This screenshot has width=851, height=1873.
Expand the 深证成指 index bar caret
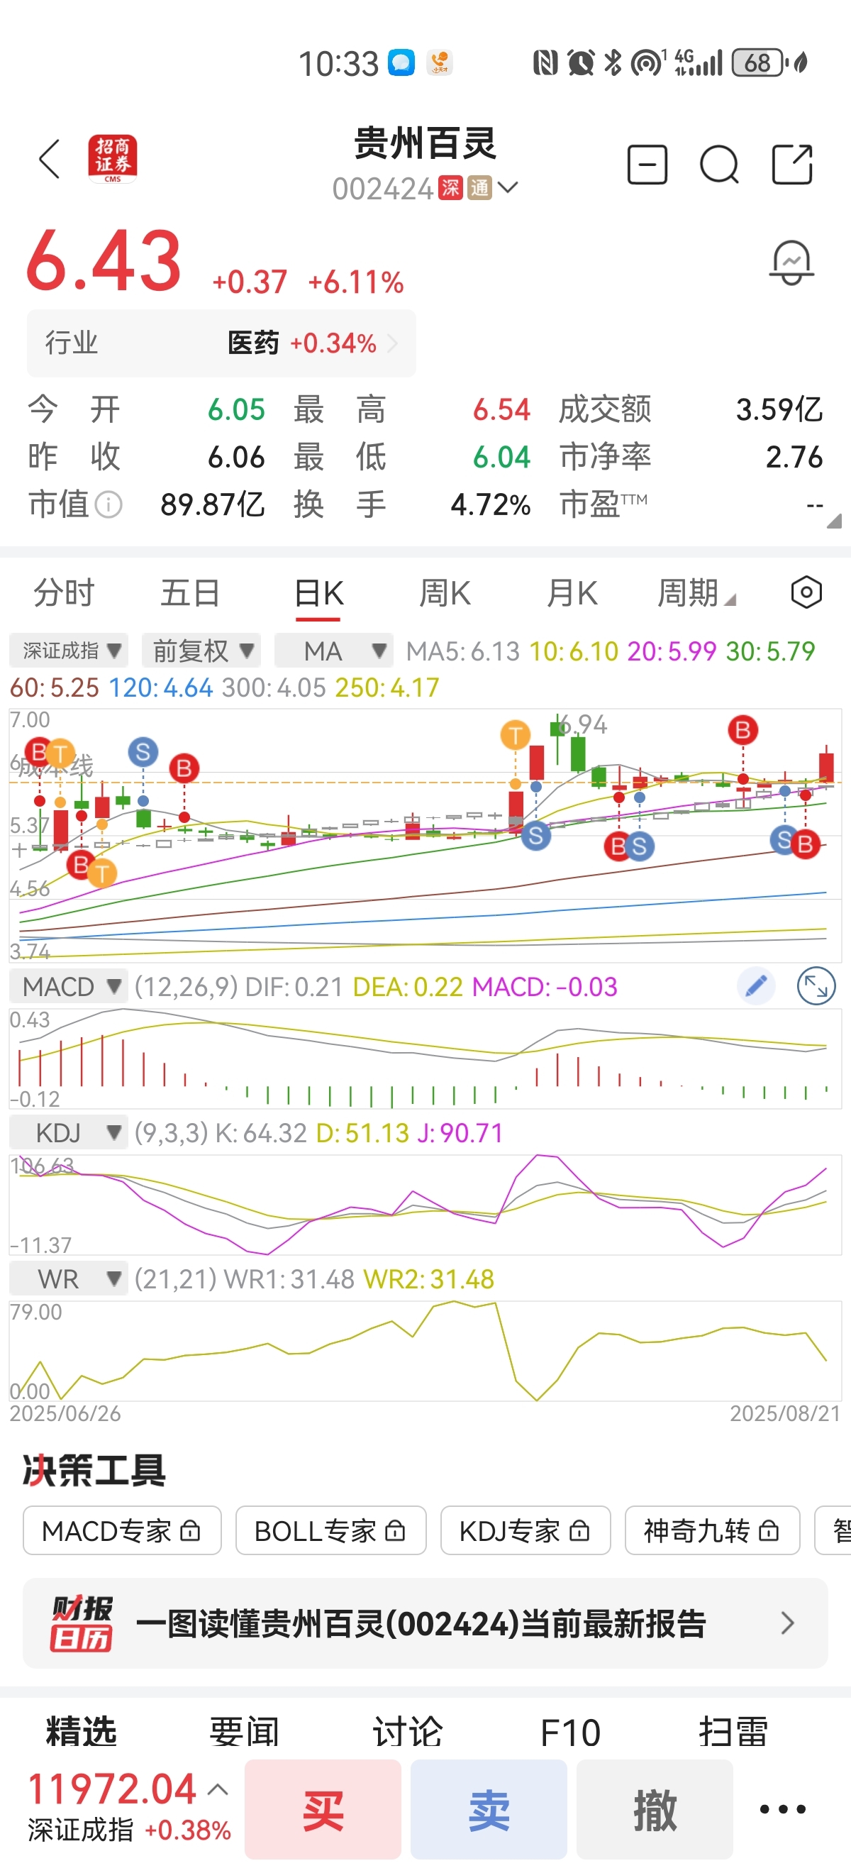pyautogui.click(x=218, y=1789)
